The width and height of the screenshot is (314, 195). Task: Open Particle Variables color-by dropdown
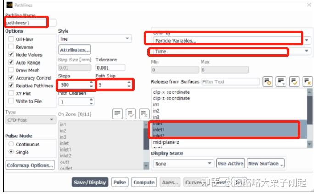pos(232,41)
